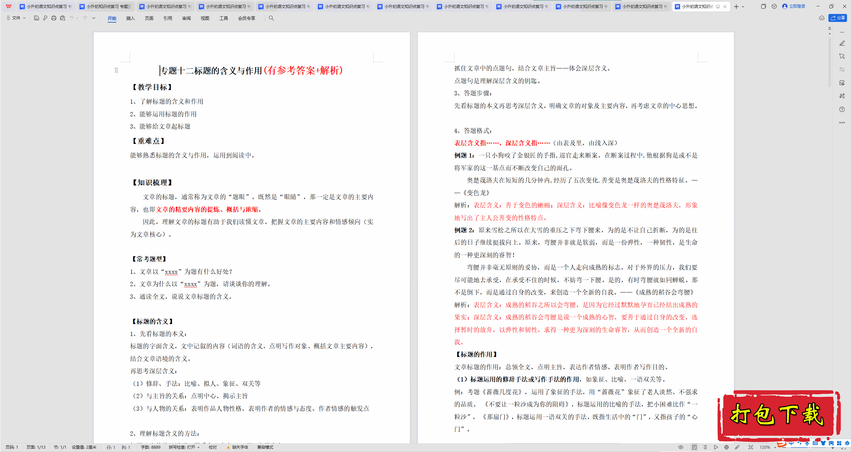Click the cloud comment status icon
Screen dimensions: 851x452
coord(822,18)
